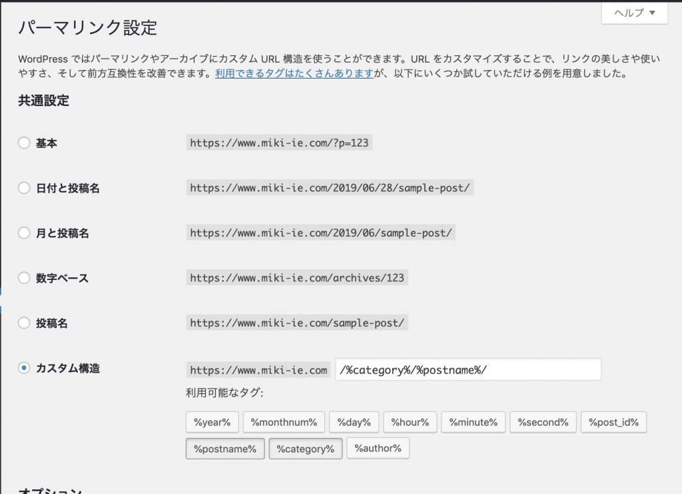Click the %hour% tag button
The width and height of the screenshot is (682, 494).
pos(410,421)
